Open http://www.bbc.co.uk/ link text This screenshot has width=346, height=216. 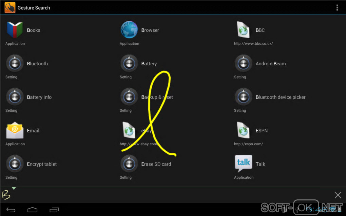[x=253, y=43]
